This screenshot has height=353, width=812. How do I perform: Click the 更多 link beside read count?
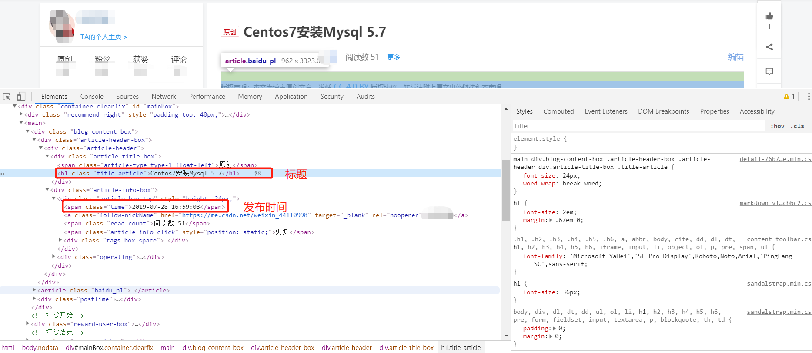pos(394,57)
